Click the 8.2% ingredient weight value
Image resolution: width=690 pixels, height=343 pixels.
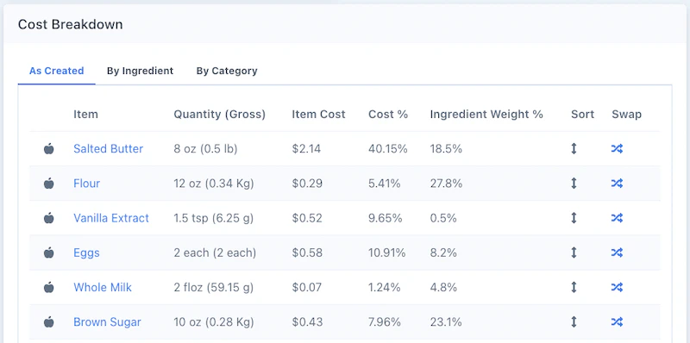click(x=443, y=253)
